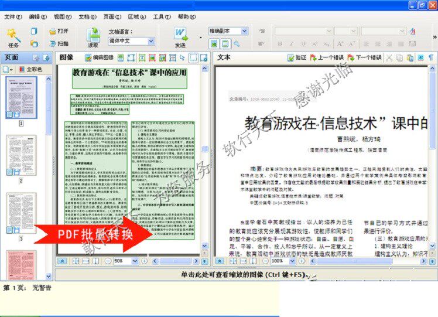Click the green analyze layout icon
438x317 pixels.
(x=121, y=57)
